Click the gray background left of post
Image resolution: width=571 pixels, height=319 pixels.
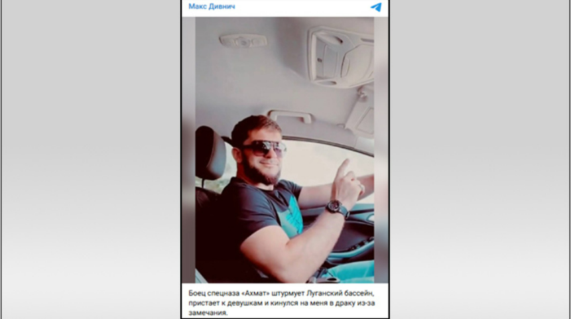[91, 159]
